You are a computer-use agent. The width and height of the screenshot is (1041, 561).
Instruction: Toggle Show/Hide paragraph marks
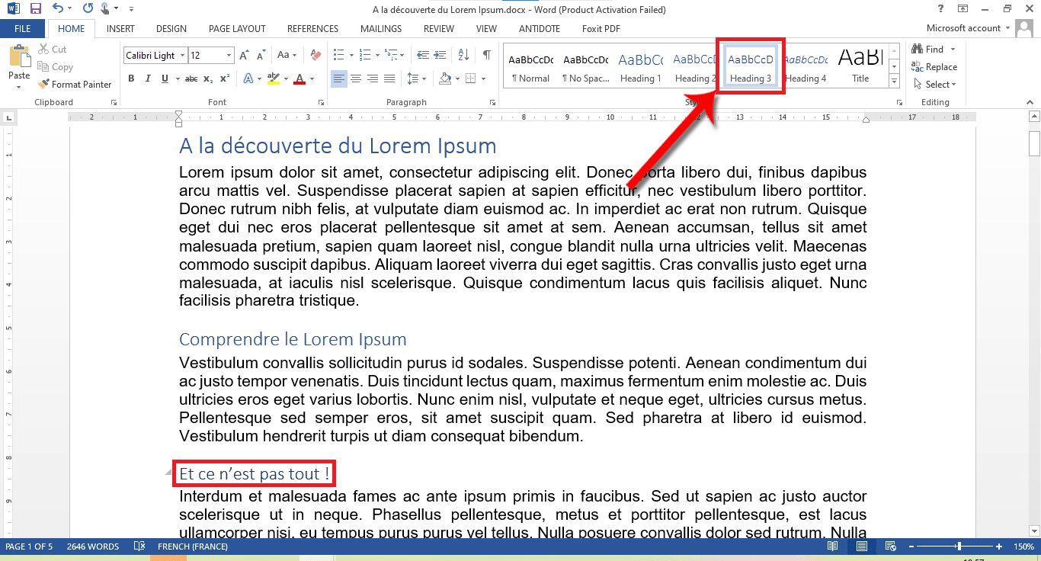[486, 56]
